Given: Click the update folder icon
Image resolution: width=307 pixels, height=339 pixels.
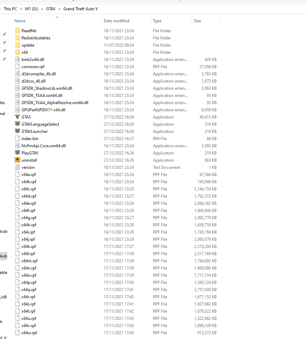Looking at the screenshot, I should 17,45.
